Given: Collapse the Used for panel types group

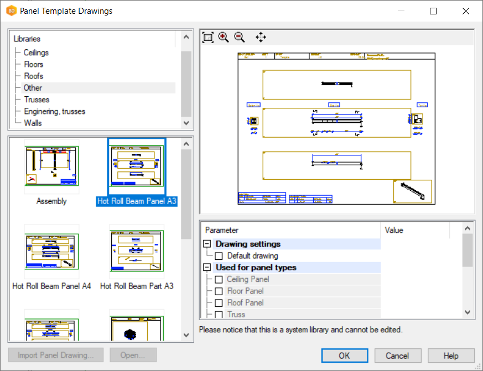Looking at the screenshot, I should [207, 268].
